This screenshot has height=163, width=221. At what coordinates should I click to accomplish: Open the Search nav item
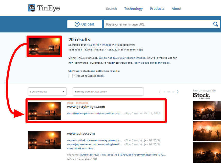coord(111,8)
